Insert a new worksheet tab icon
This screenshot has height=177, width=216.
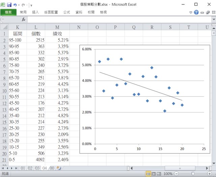click(x=59, y=168)
